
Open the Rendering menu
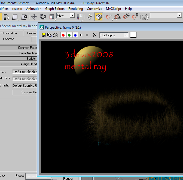(x=76, y=9)
